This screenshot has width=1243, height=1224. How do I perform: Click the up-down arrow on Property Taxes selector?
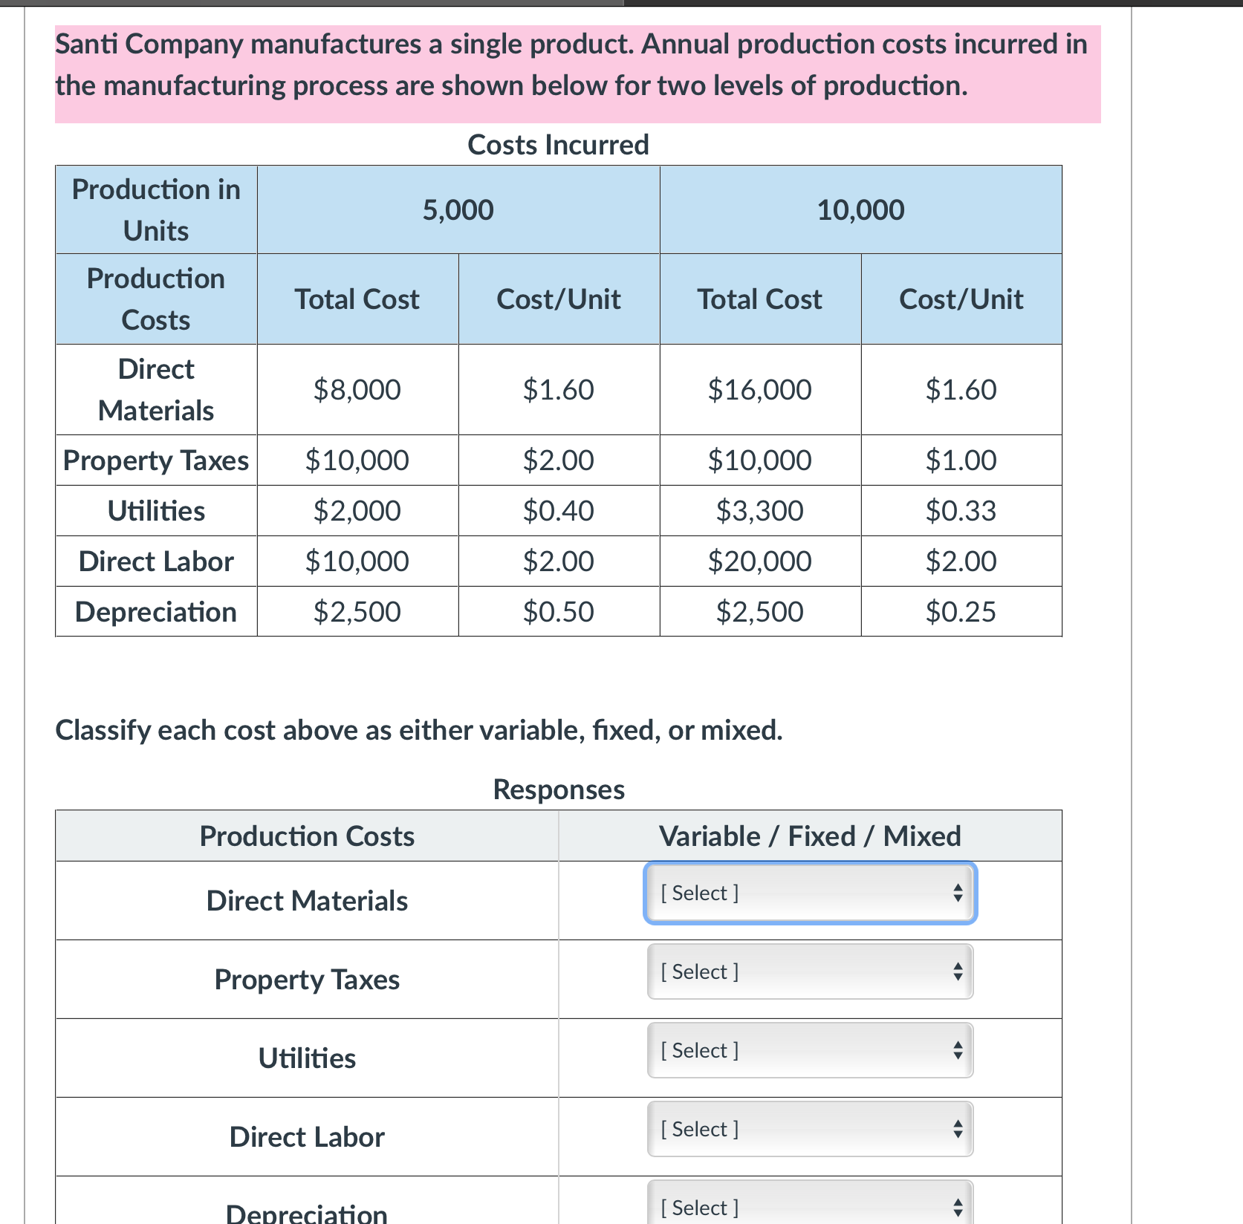tap(958, 971)
